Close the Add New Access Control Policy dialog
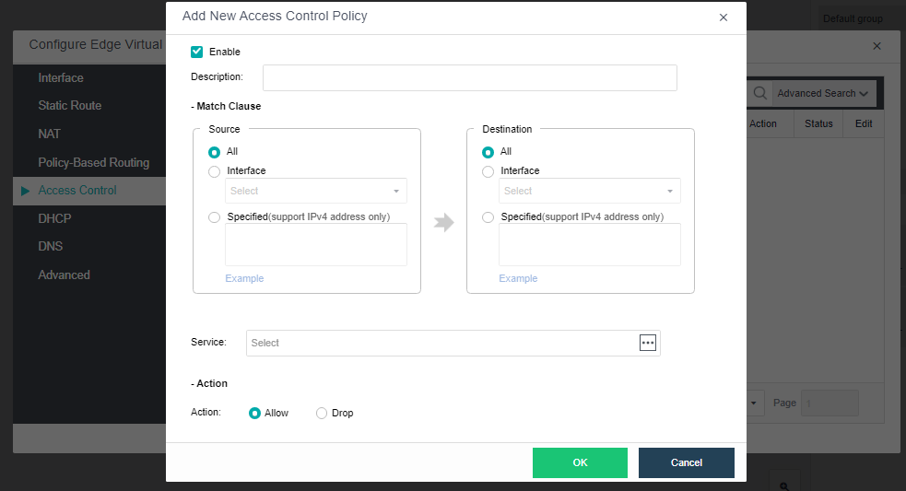This screenshot has height=491, width=906. pyautogui.click(x=723, y=18)
